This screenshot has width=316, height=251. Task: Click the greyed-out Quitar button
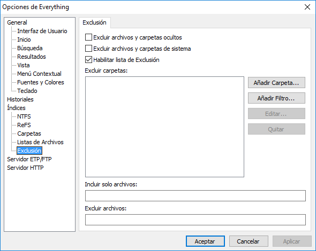(x=276, y=129)
